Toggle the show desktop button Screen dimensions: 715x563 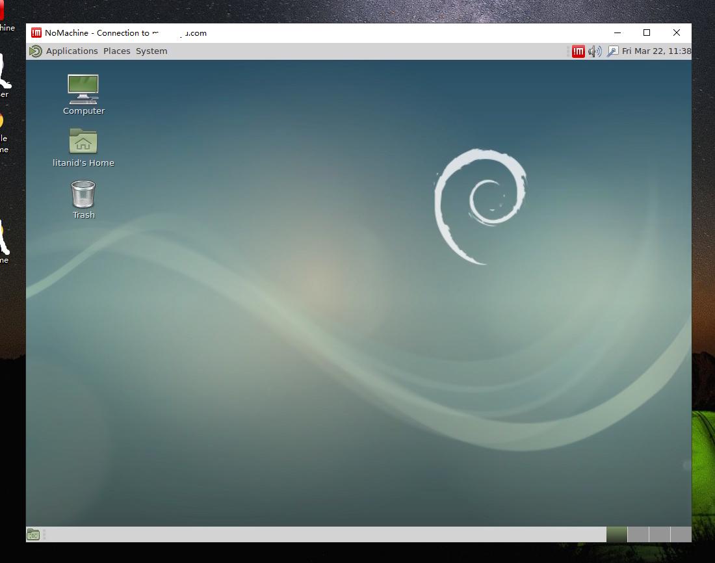pos(33,534)
